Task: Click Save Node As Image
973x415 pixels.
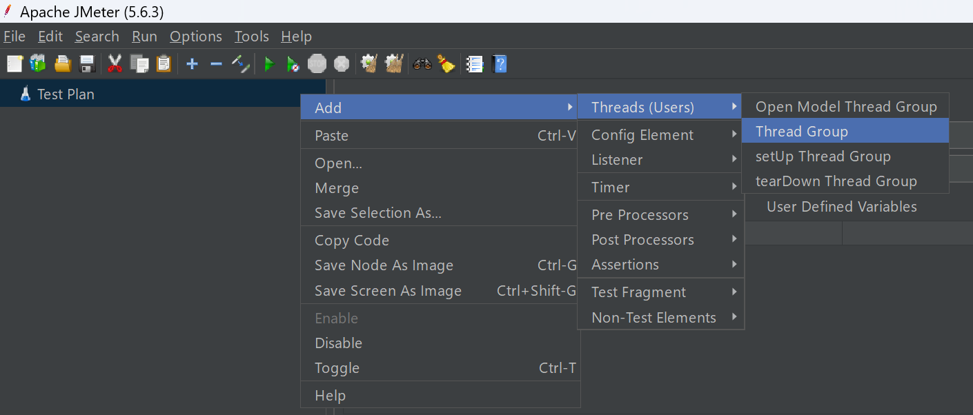Action: pos(440,265)
